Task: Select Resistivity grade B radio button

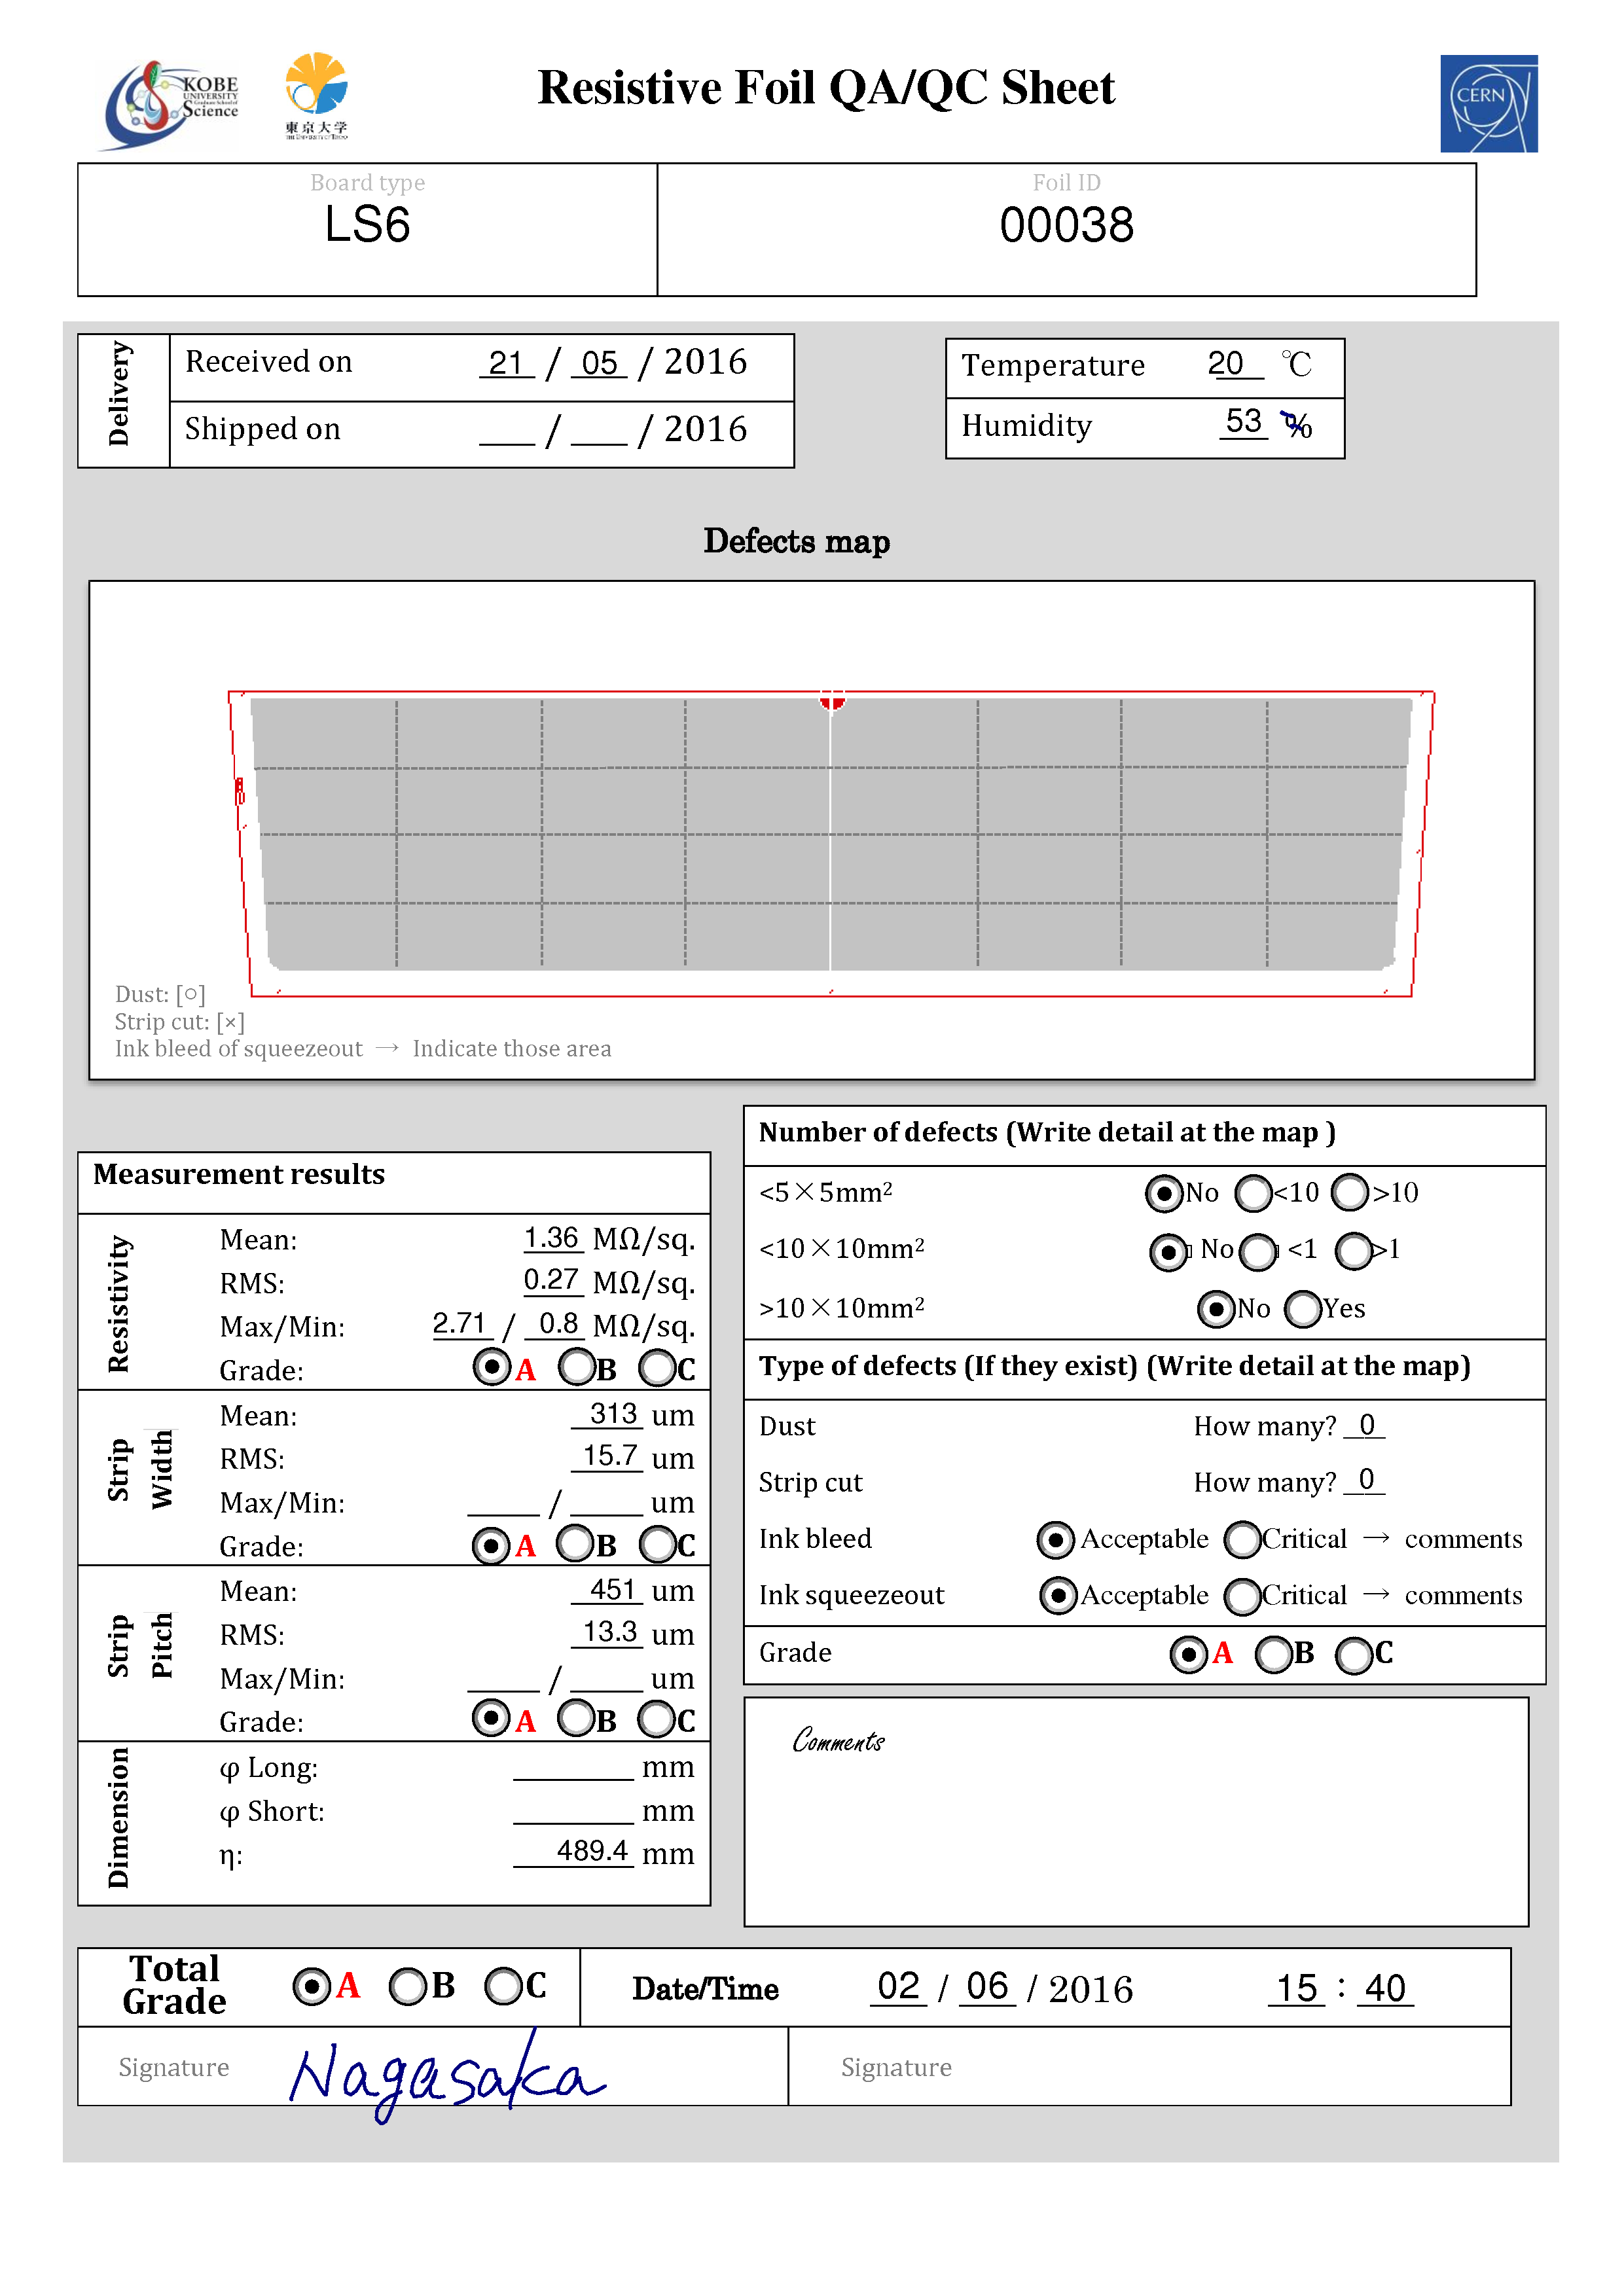Action: tap(577, 1366)
